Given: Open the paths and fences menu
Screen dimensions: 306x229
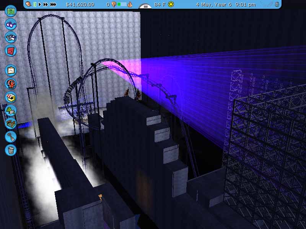Looking at the screenshot, I should pyautogui.click(x=11, y=124).
